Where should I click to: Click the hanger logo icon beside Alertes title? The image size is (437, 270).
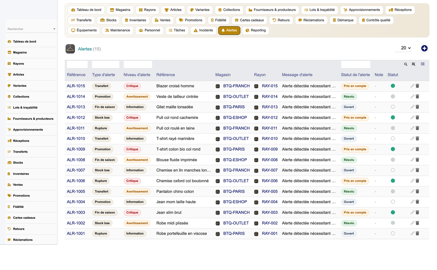coord(70,49)
